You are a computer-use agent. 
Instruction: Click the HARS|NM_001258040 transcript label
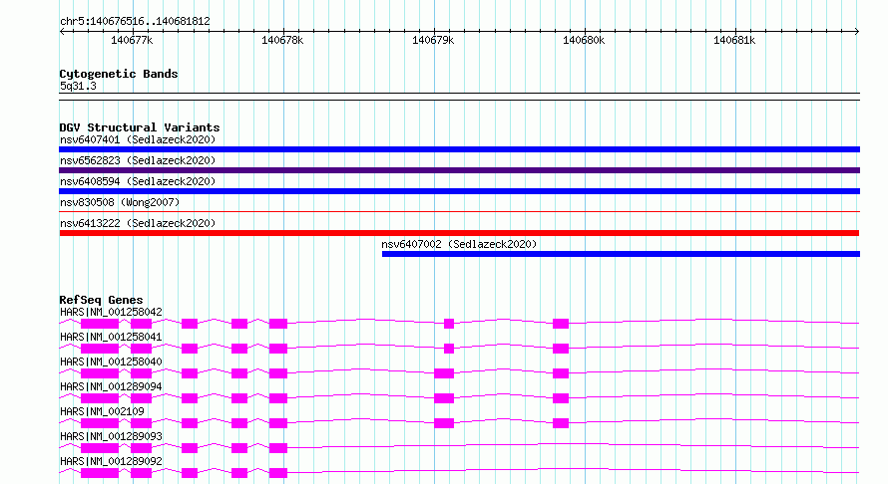point(111,362)
